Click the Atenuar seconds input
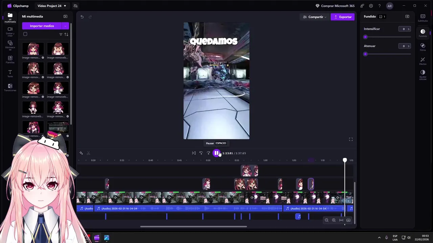Viewport: 433px width, 243px height. [404, 46]
